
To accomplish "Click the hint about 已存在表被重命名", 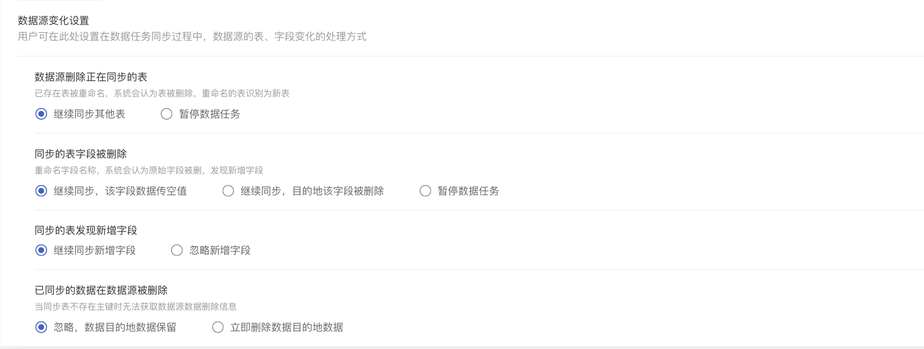I will [x=162, y=93].
